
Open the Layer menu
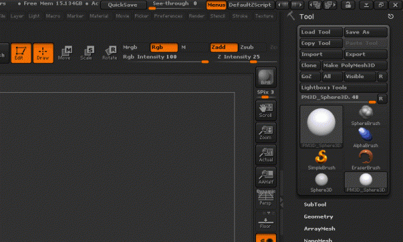coord(17,16)
